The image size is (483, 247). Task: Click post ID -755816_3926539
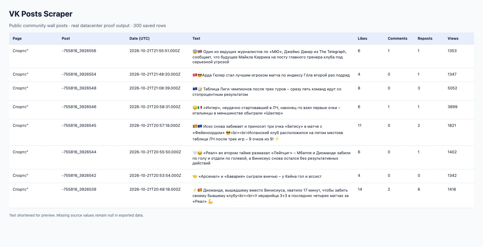click(79, 189)
